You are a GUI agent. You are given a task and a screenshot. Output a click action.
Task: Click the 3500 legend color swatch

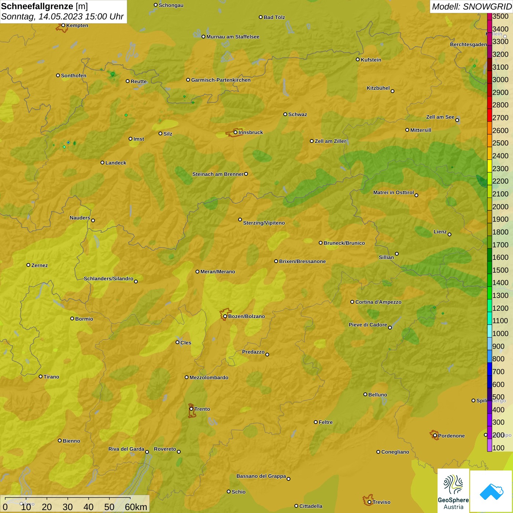[x=490, y=16]
